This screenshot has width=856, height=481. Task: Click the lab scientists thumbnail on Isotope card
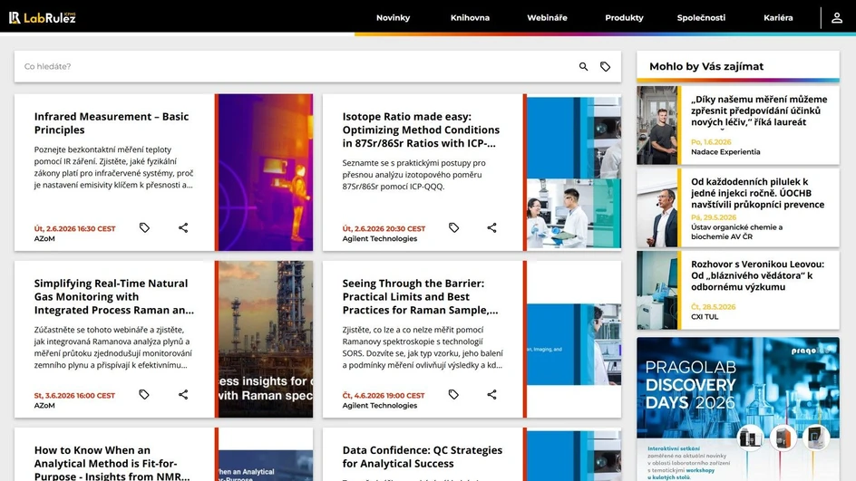[574, 172]
